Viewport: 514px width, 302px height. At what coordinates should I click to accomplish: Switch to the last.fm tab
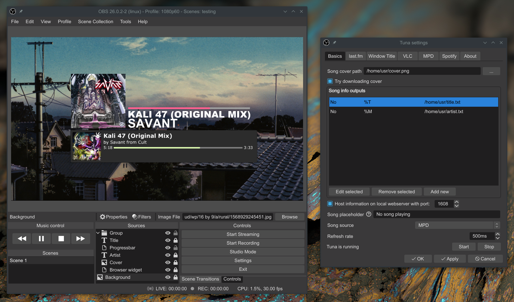(356, 56)
